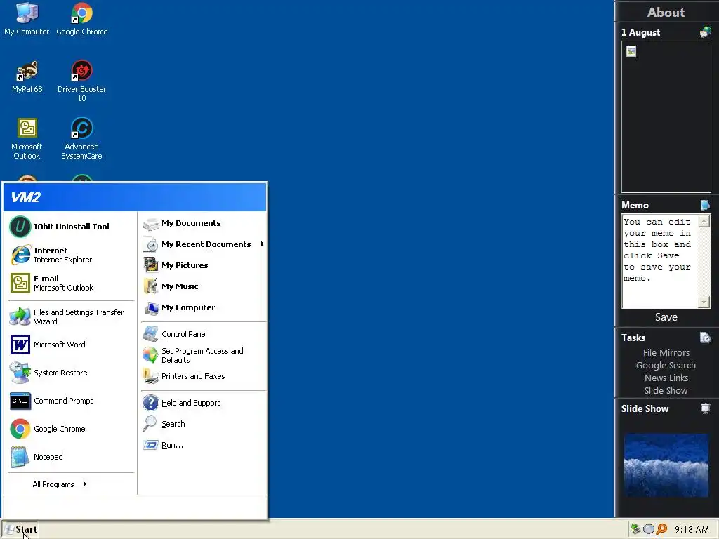719x539 pixels.
Task: Click the 9:18 AM taskbar clock
Action: click(692, 530)
